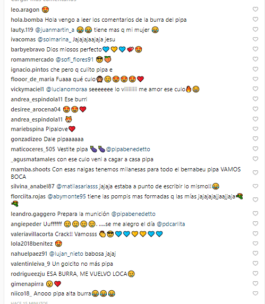Open the @lucianomoraa mention link
The height and width of the screenshot is (304, 265).
click(x=66, y=89)
